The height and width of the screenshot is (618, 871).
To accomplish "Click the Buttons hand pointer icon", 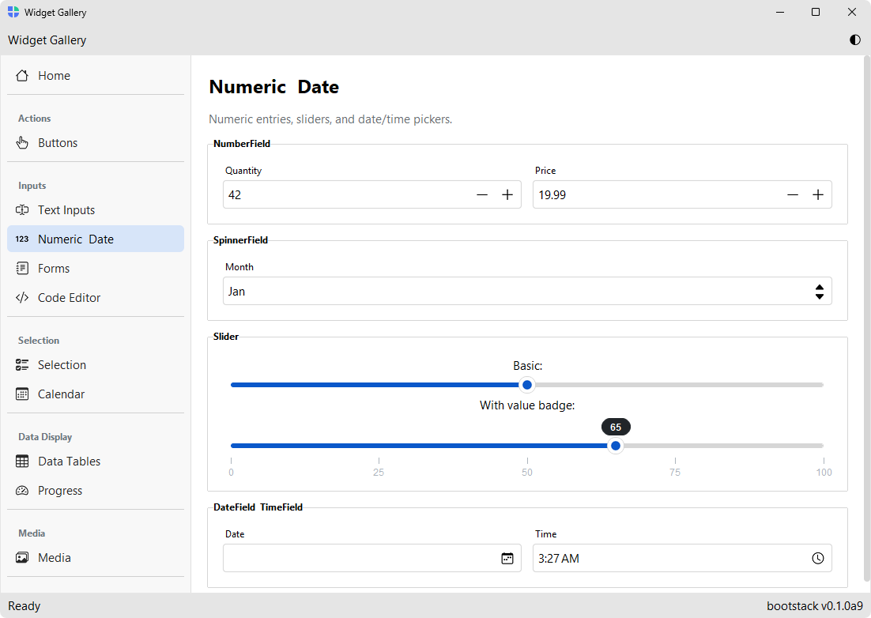I will click(22, 143).
